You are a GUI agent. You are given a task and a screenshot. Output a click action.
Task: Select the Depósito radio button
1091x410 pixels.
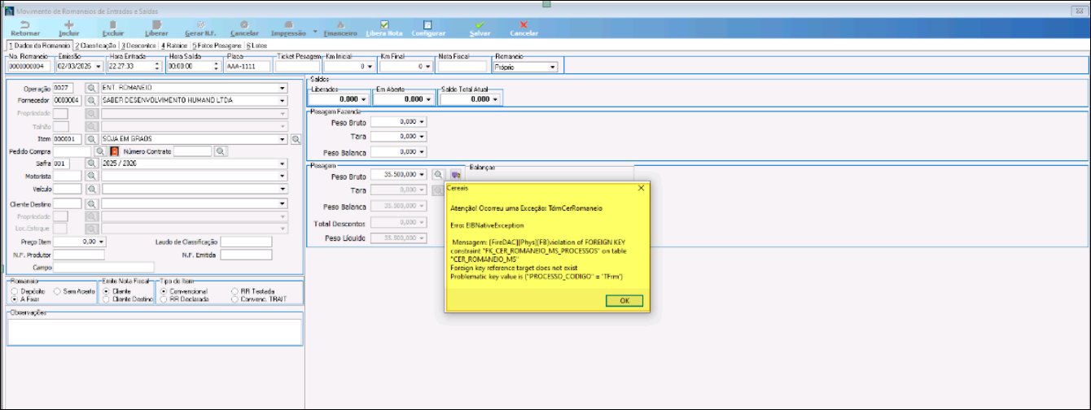(x=12, y=290)
